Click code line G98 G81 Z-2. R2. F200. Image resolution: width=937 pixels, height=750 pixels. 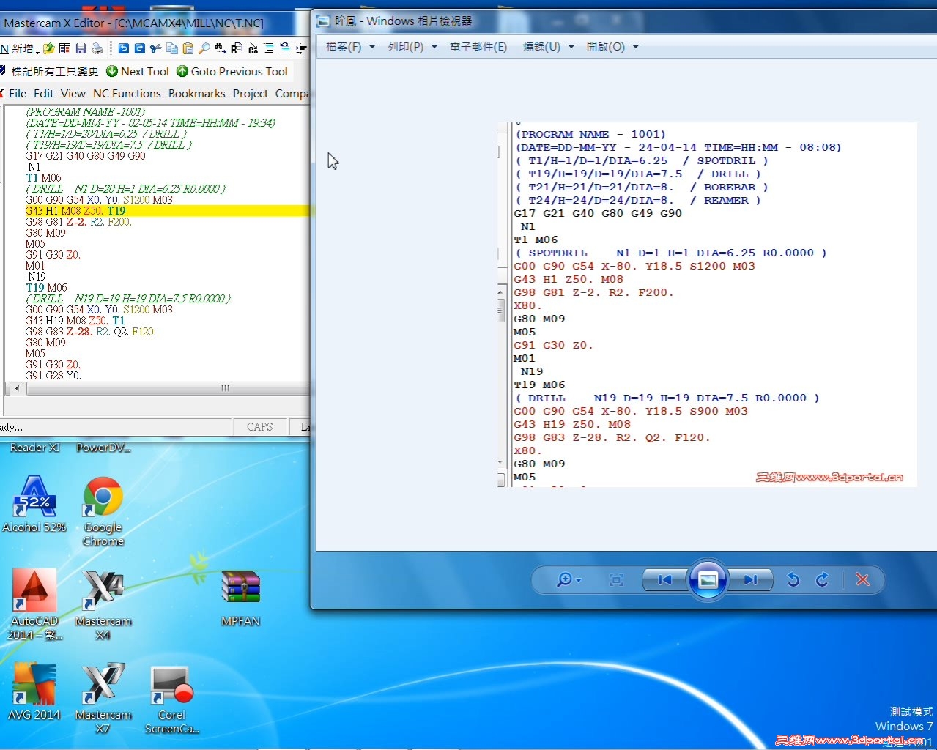78,222
